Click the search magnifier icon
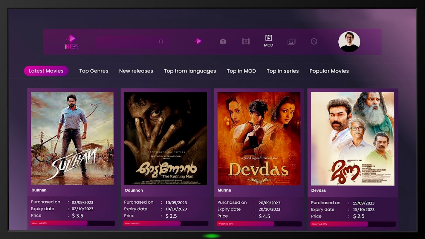The width and height of the screenshot is (425, 239). point(161,42)
